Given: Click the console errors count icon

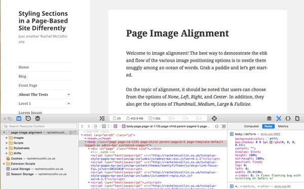Looking at the screenshot, I should pyautogui.click(x=185, y=119).
